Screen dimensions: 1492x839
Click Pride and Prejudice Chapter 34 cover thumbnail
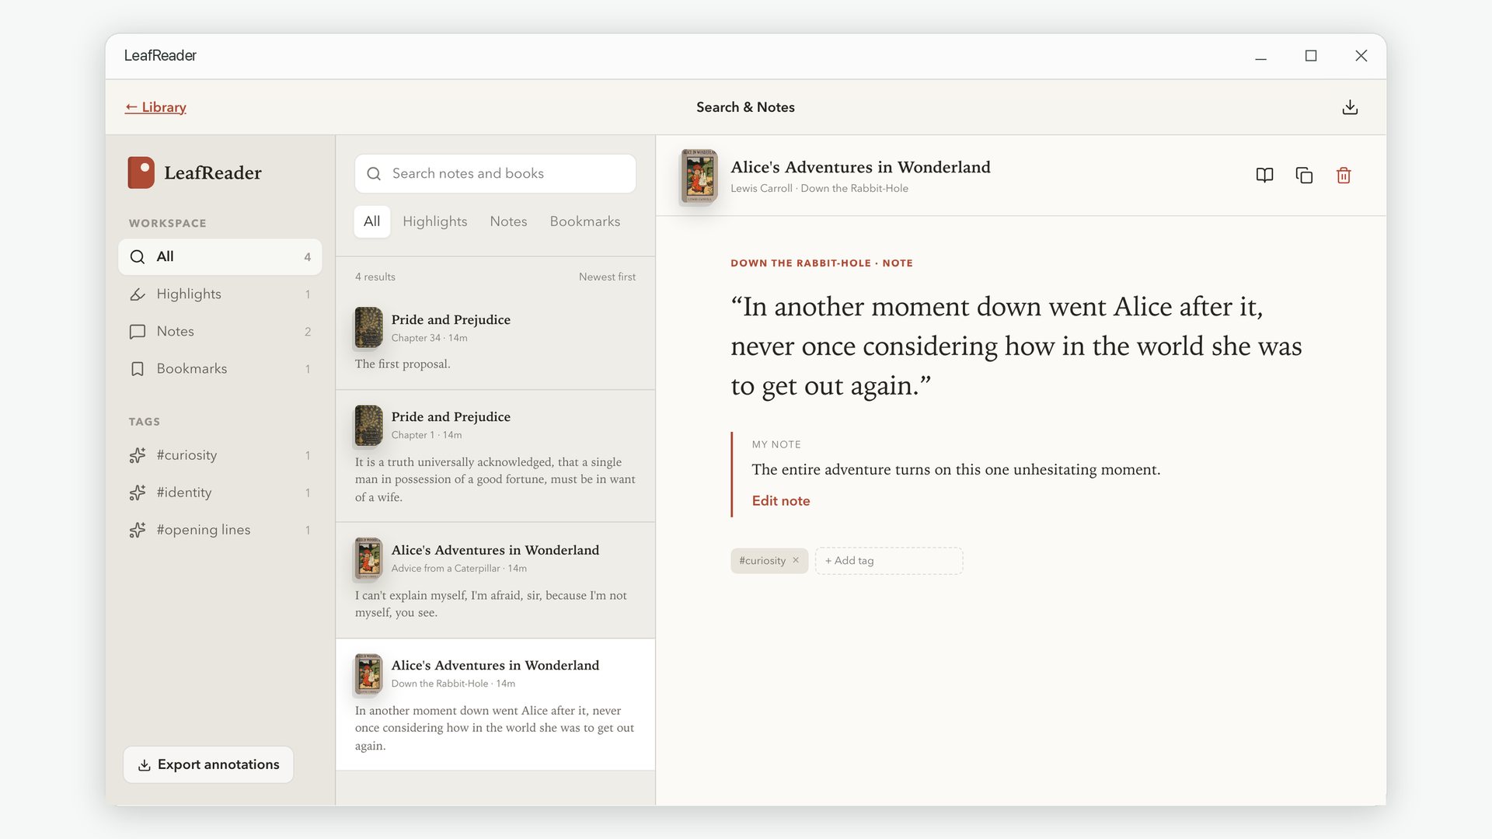pos(369,327)
